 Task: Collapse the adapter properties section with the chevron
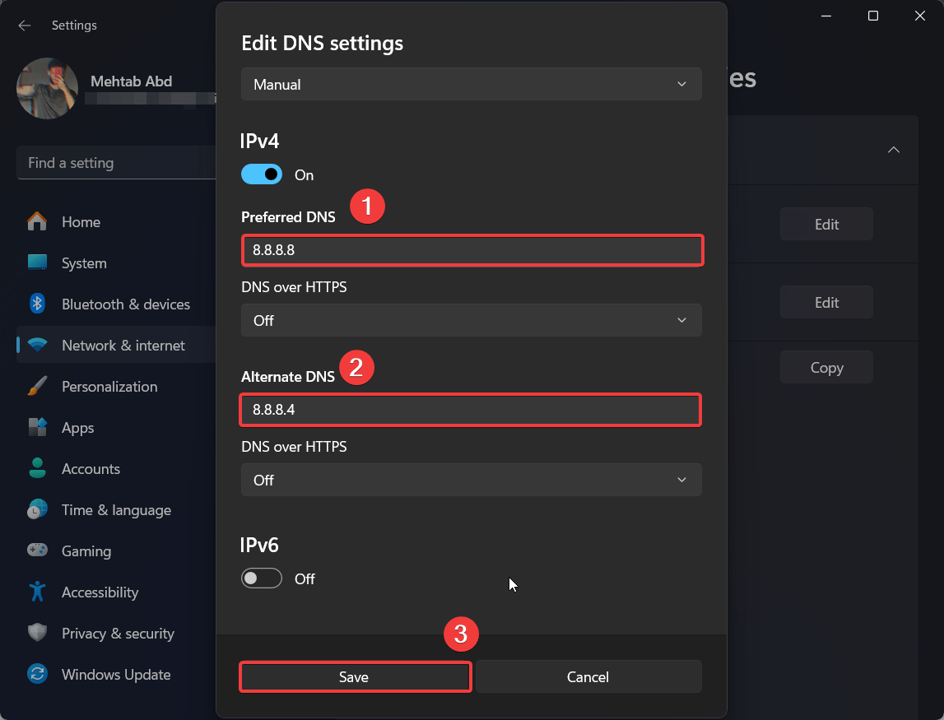pos(894,150)
